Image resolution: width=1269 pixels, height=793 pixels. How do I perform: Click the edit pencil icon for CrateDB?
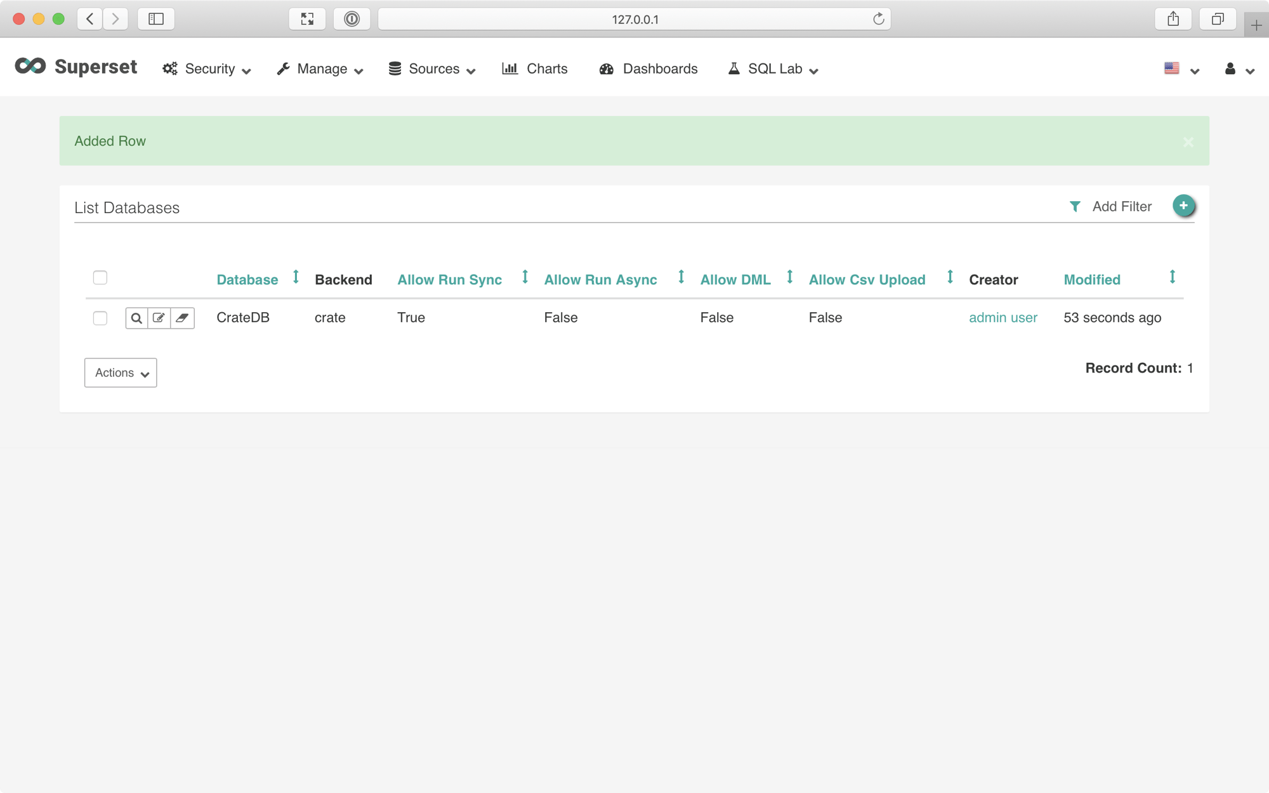159,318
